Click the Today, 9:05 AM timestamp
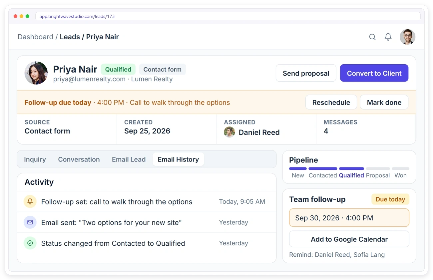The height and width of the screenshot is (280, 433). click(242, 201)
